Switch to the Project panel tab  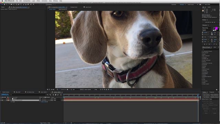(x=3, y=7)
